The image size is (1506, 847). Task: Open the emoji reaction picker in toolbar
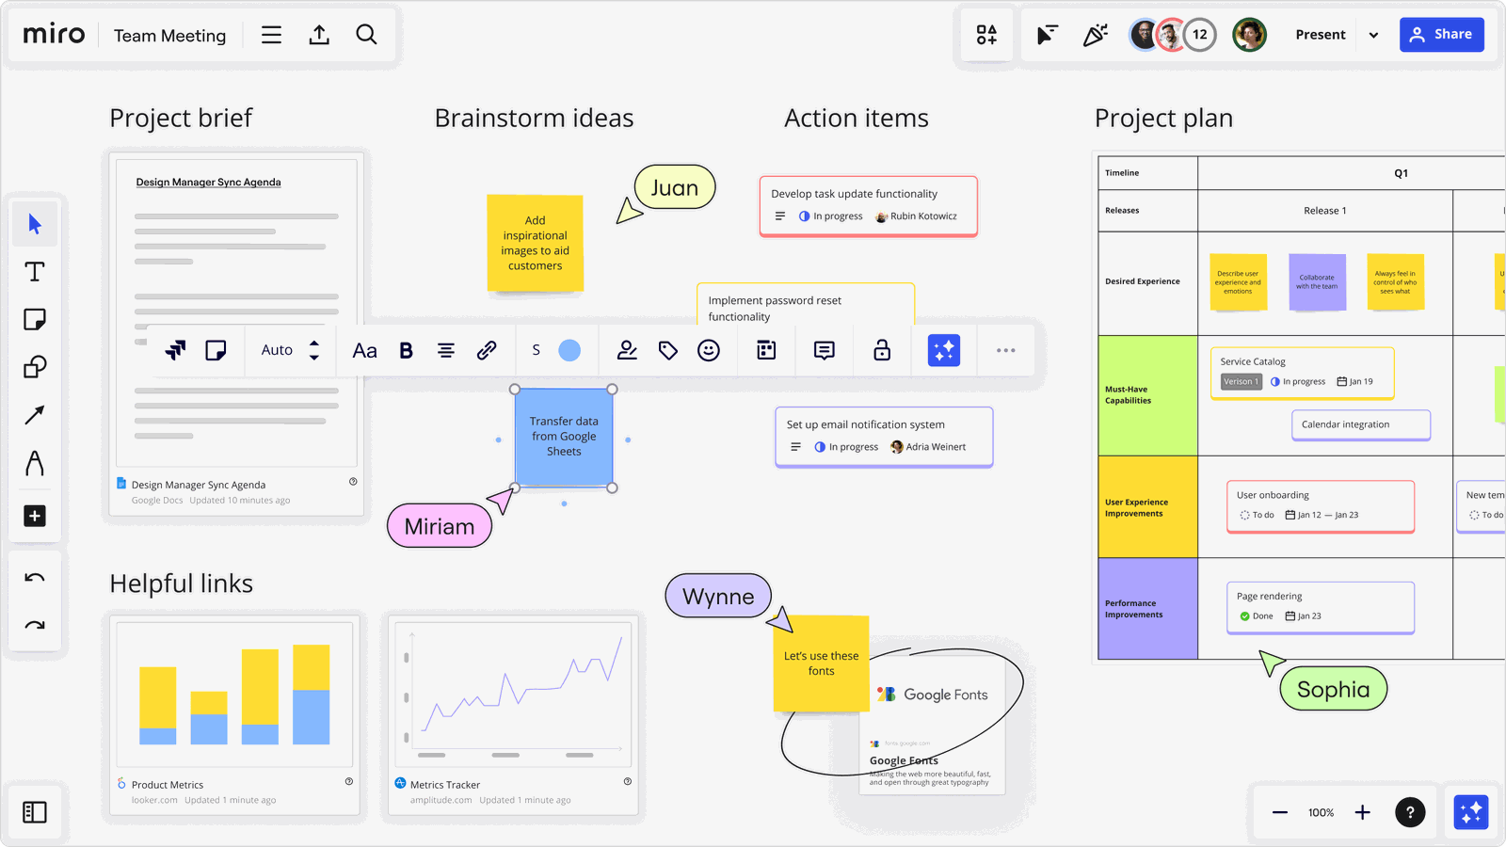709,350
